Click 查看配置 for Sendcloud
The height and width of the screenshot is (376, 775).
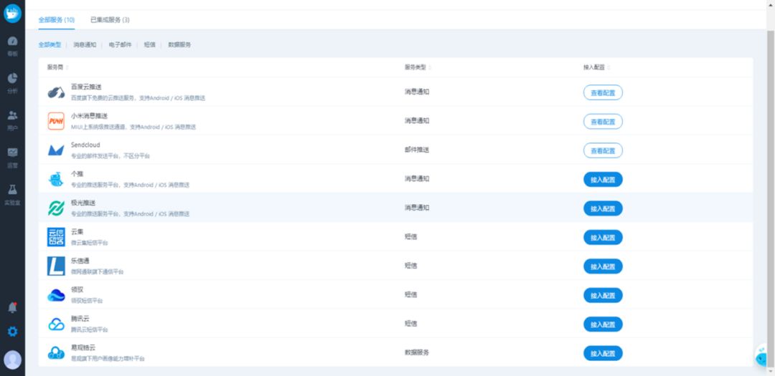point(603,150)
